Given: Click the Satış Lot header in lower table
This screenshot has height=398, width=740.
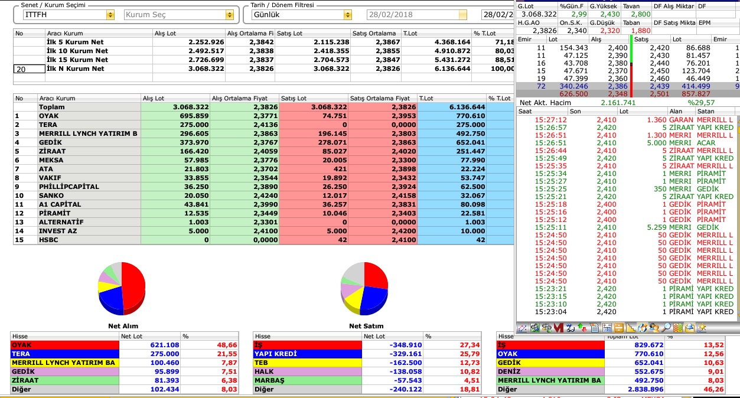Looking at the screenshot, I should pyautogui.click(x=314, y=98).
